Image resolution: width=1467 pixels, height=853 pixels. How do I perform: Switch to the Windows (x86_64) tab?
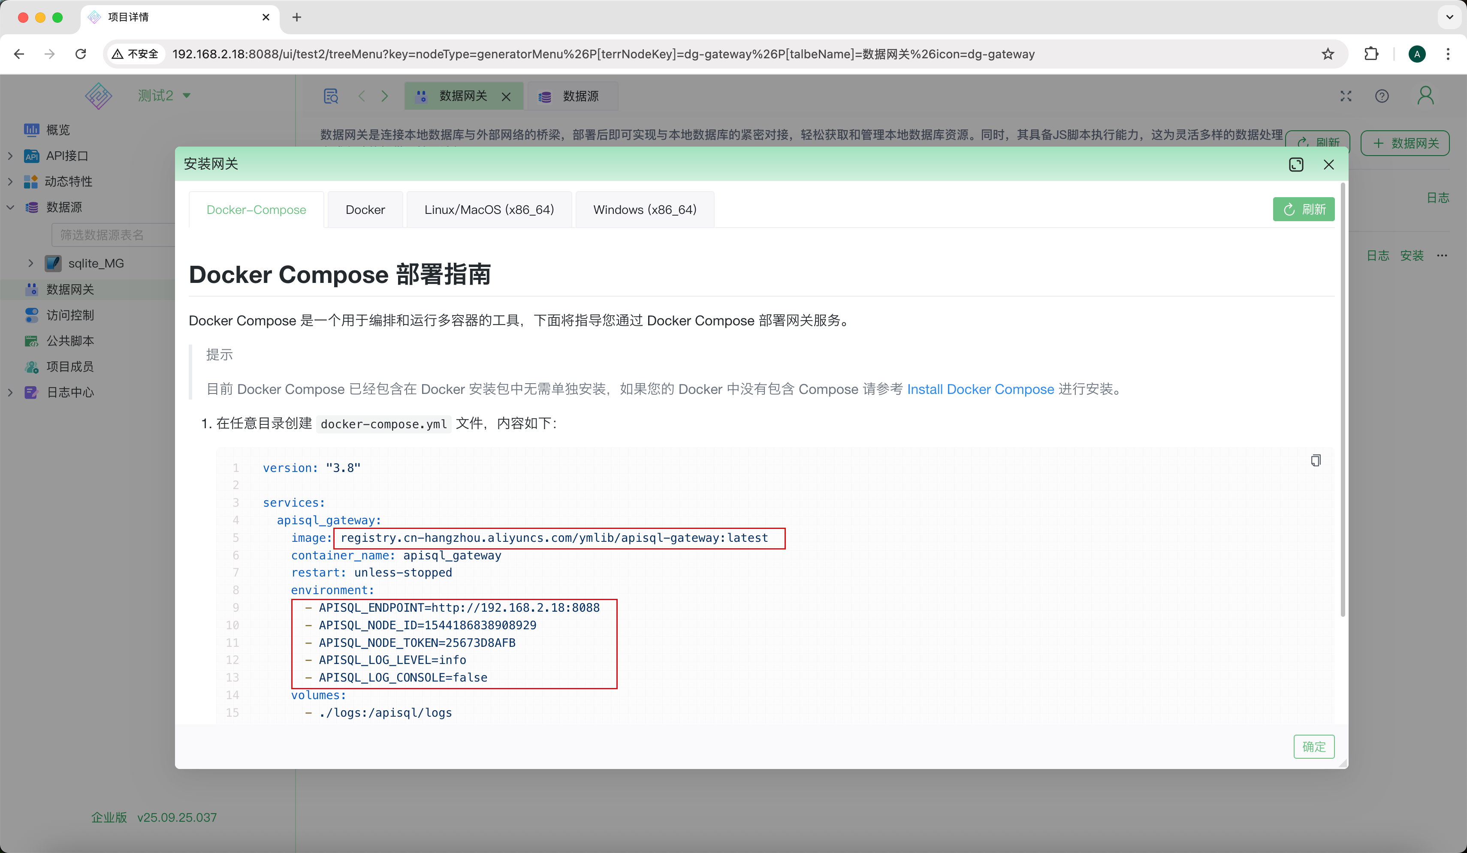(644, 210)
